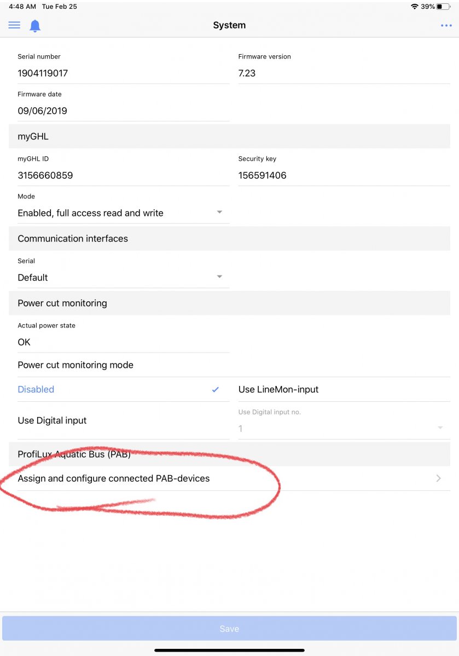Click the Save button

pyautogui.click(x=229, y=629)
